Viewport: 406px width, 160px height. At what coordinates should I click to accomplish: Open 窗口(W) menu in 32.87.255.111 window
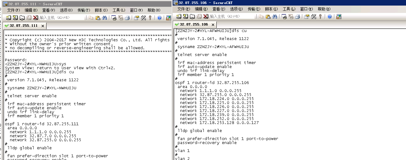[x=136, y=10]
